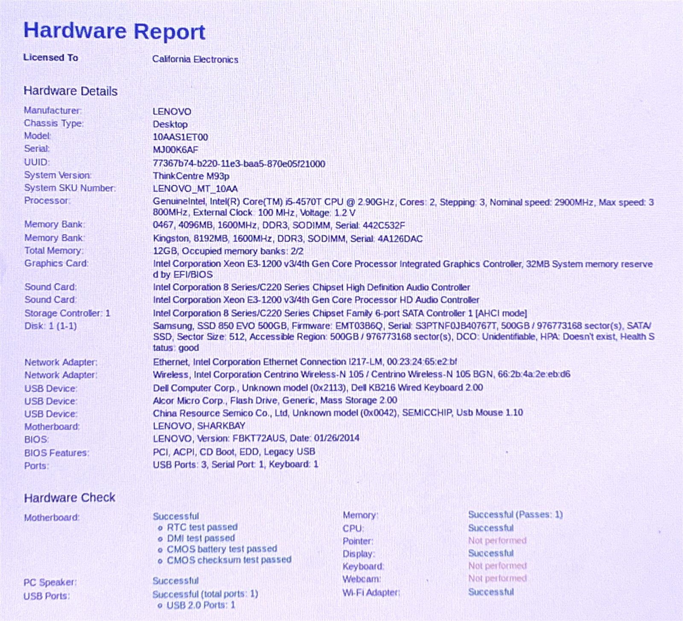The height and width of the screenshot is (621, 683).
Task: Click the UUID value text
Action: (239, 164)
